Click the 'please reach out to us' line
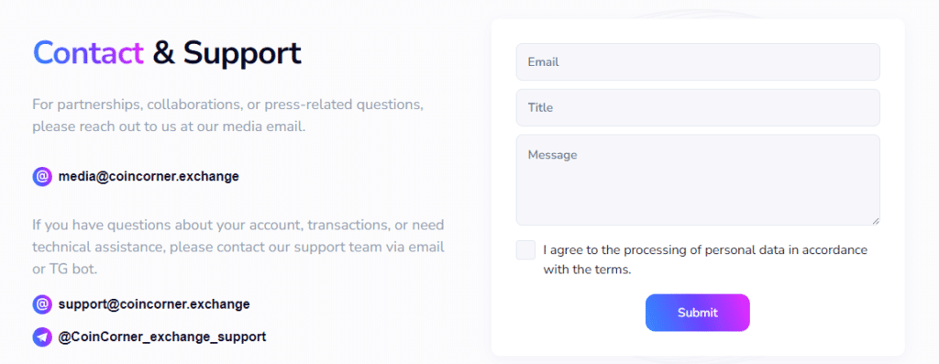The height and width of the screenshot is (364, 939). point(170,127)
